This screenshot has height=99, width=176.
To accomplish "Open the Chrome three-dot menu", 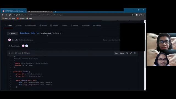I will (x=144, y=15).
